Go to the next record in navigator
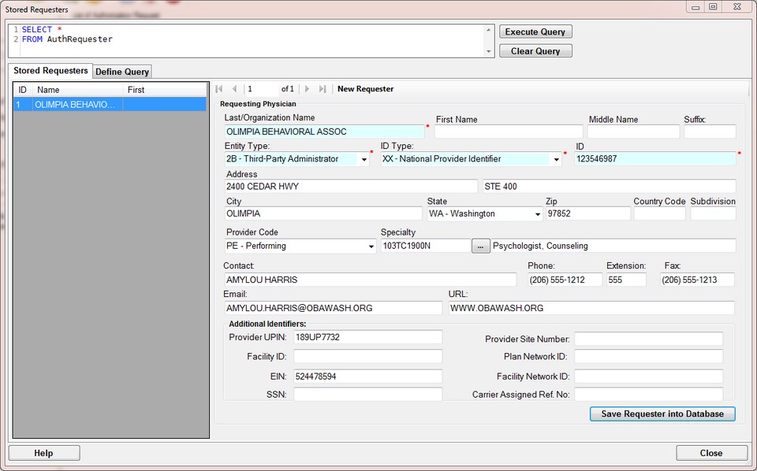This screenshot has height=471, width=757. coord(308,89)
